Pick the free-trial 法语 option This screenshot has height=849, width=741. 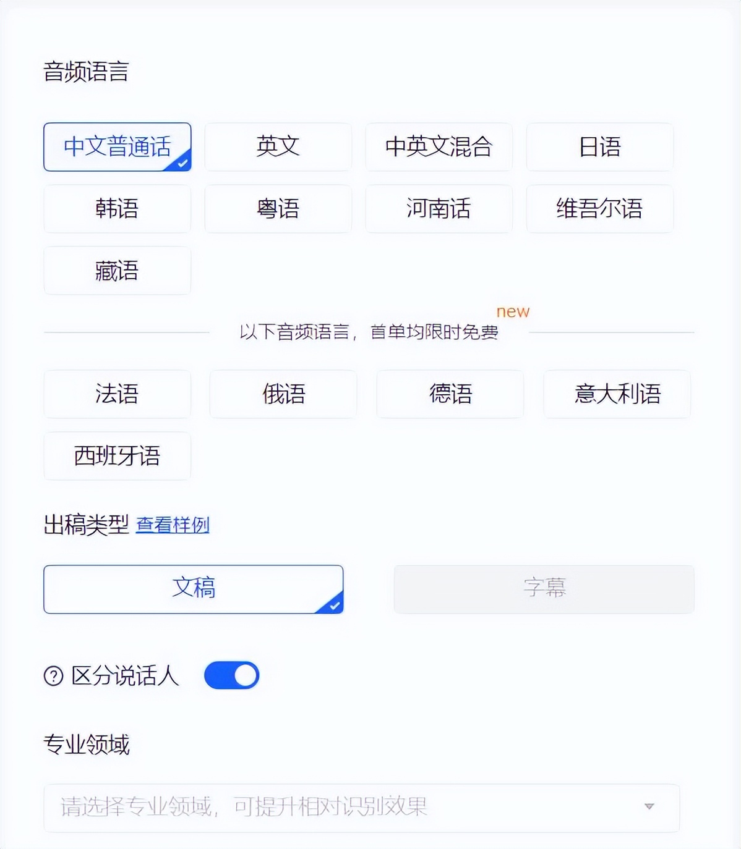pos(117,394)
